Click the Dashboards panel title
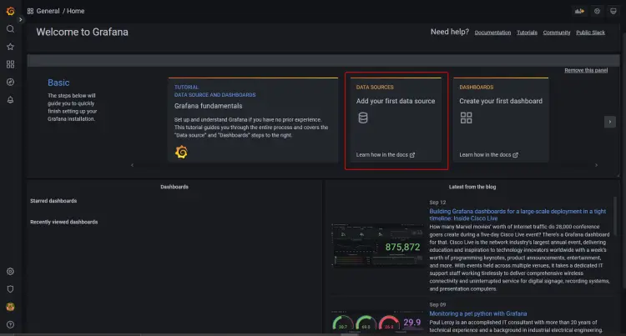This screenshot has width=626, height=336. pyautogui.click(x=174, y=187)
